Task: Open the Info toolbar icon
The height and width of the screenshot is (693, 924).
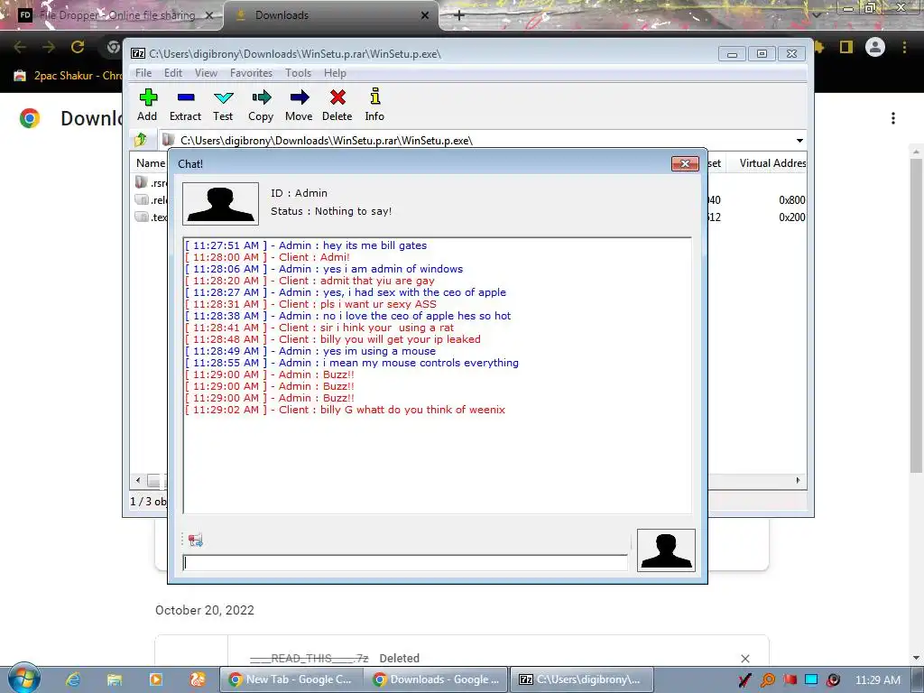Action: pyautogui.click(x=374, y=105)
